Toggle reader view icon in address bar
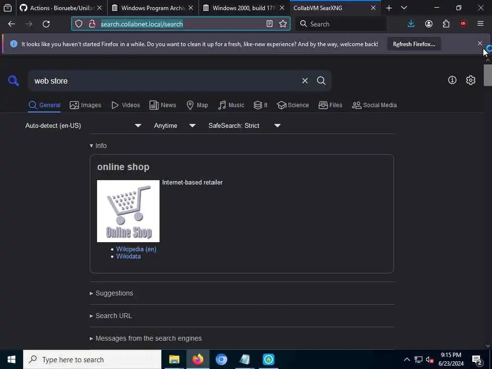This screenshot has height=369, width=492. click(269, 24)
